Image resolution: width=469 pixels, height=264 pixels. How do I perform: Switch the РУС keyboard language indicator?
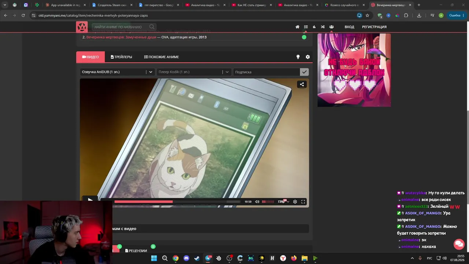(x=429, y=258)
